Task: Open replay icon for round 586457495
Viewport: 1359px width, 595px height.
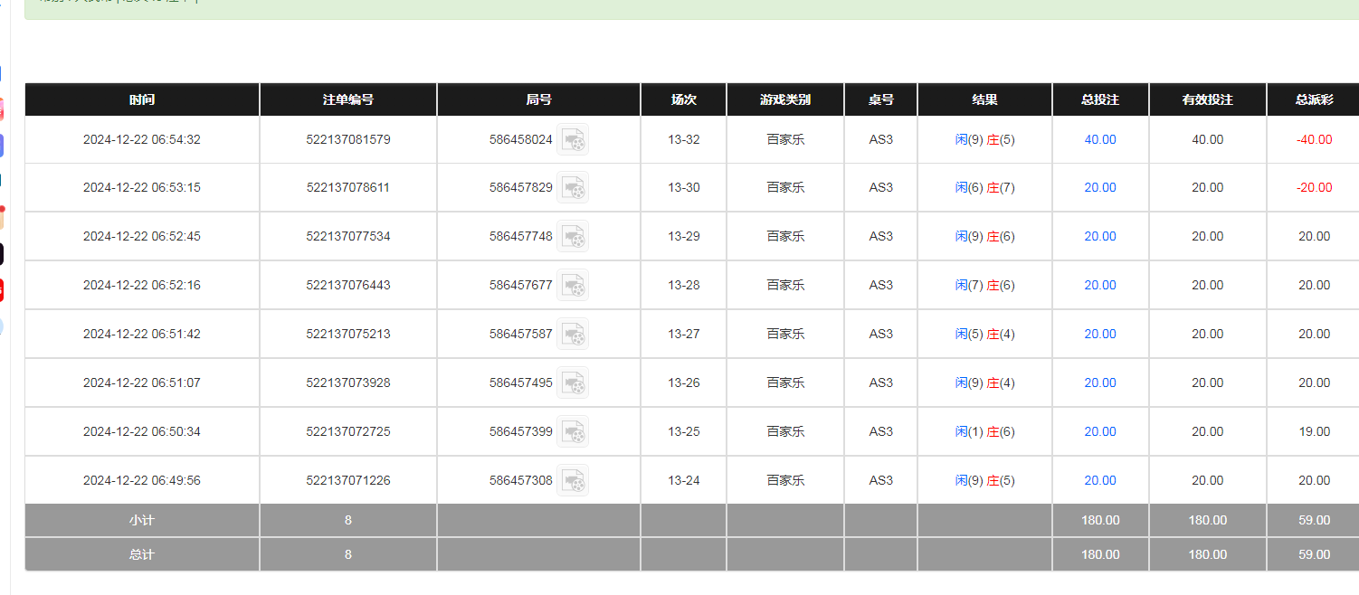Action: 573,383
